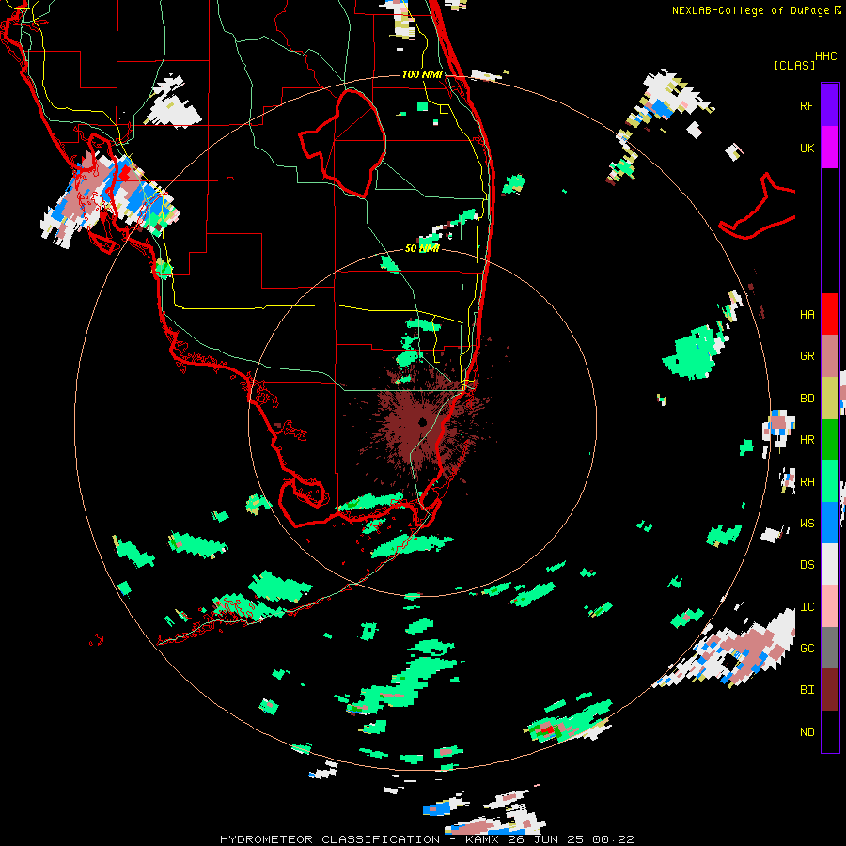This screenshot has height=846, width=846.
Task: Click the HR legend label
Action: (807, 440)
